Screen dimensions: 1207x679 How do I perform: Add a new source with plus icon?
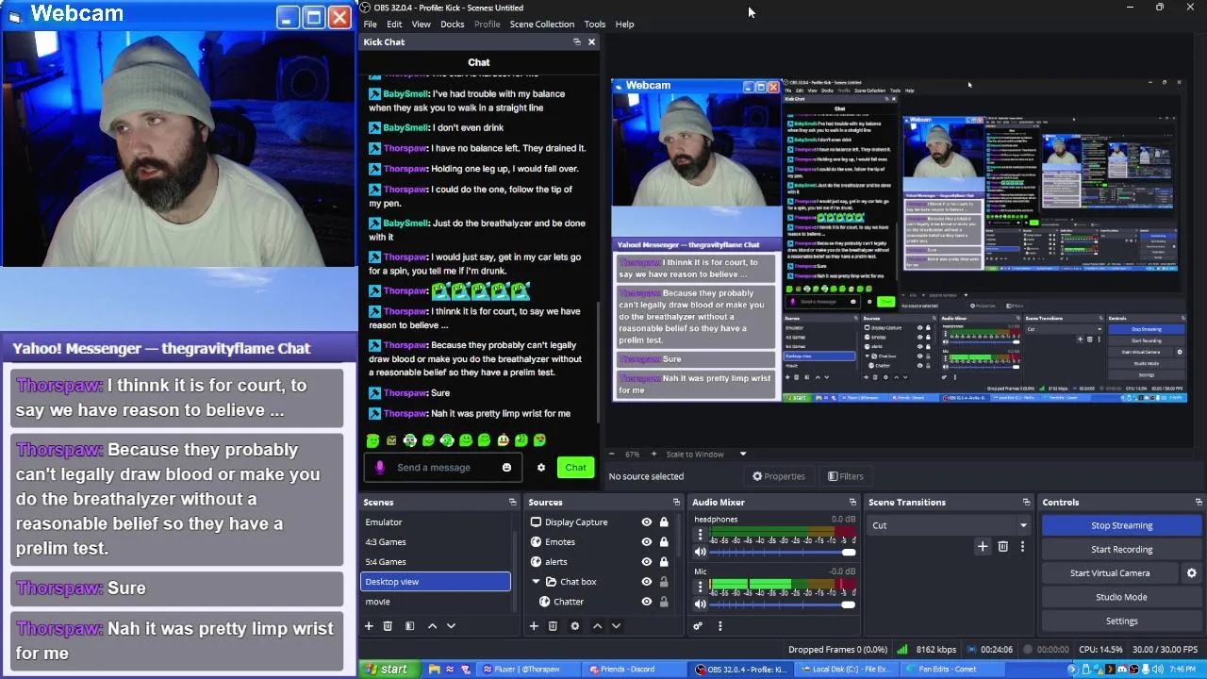click(534, 626)
